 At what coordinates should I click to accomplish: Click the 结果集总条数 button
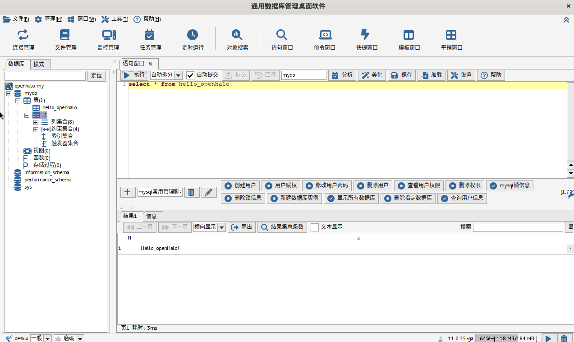[283, 227]
